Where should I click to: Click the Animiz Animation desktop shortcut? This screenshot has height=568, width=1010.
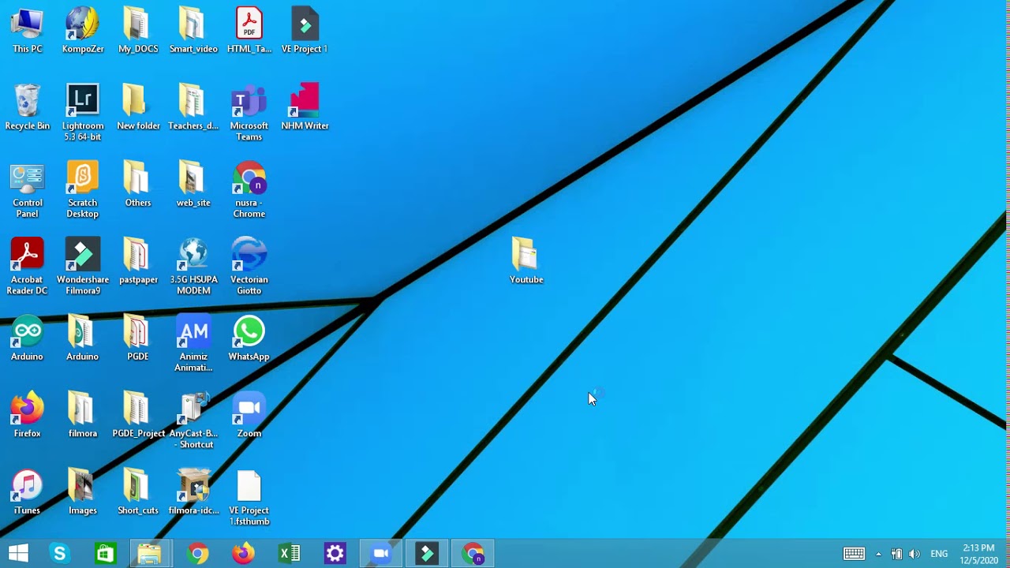(193, 332)
